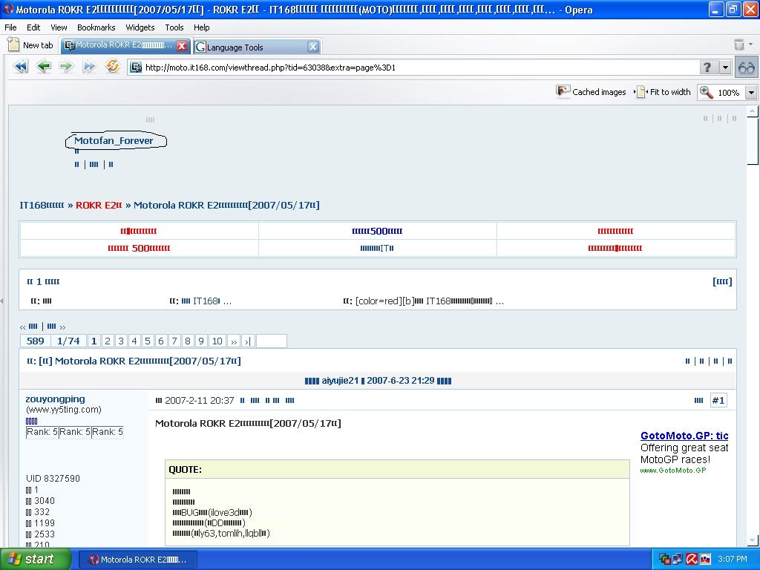Screen dimensions: 760x570
Task: Open the help question-mark button
Action: click(x=707, y=68)
